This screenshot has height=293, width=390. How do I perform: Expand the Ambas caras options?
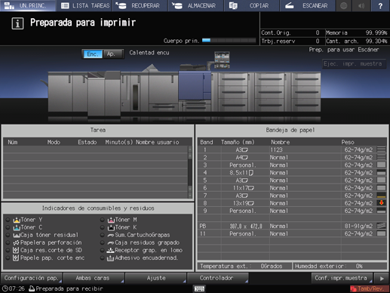point(94,278)
